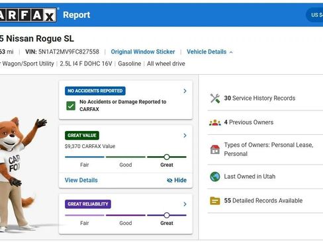Click the reliability slider knob at Great

point(167,215)
